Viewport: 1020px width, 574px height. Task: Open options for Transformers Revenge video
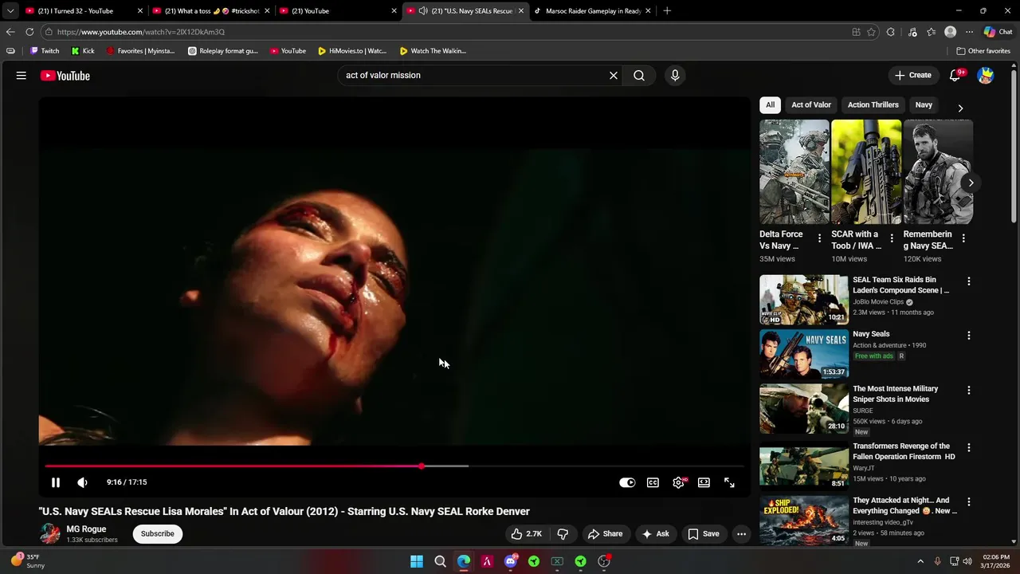(969, 448)
